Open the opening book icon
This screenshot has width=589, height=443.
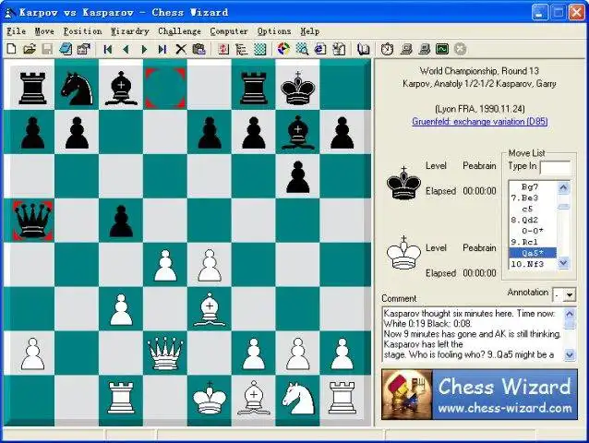point(363,49)
